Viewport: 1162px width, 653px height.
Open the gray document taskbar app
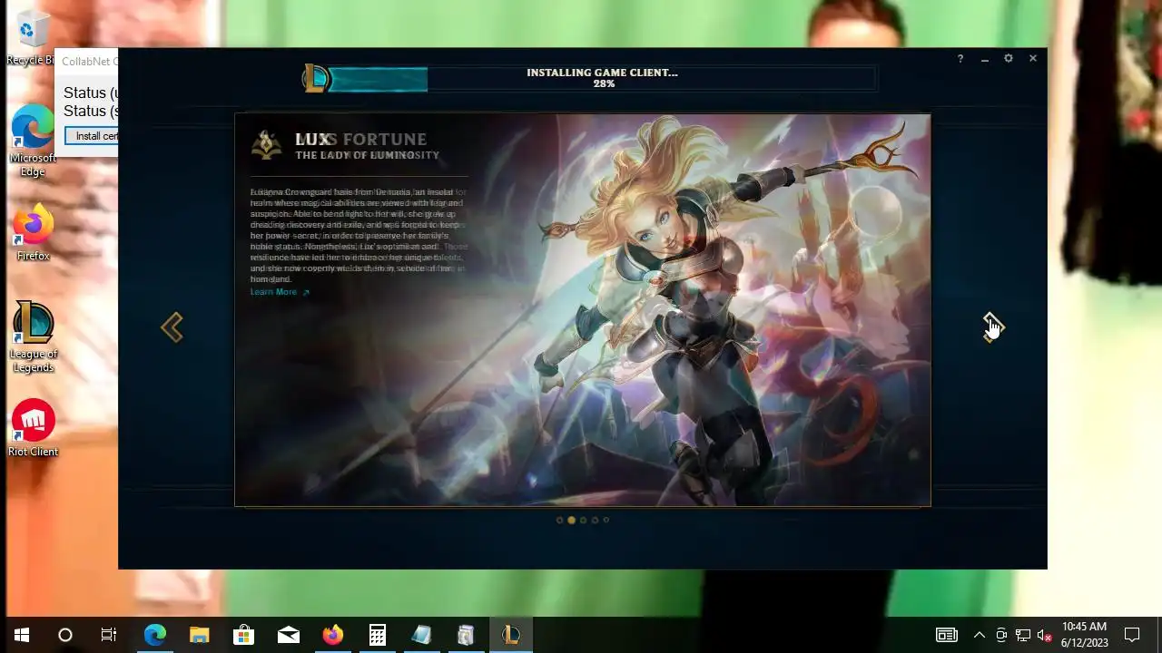pyautogui.click(x=466, y=635)
